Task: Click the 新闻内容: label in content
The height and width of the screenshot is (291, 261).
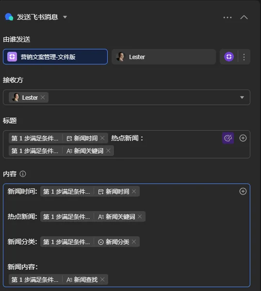Action: coord(23,267)
